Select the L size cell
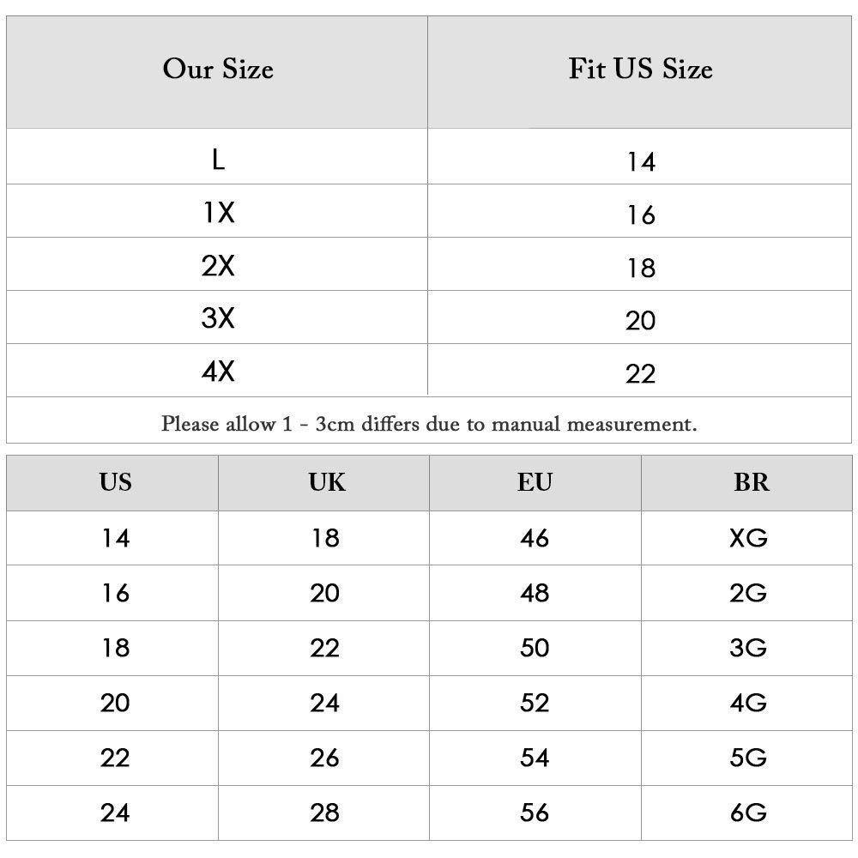 (x=218, y=160)
